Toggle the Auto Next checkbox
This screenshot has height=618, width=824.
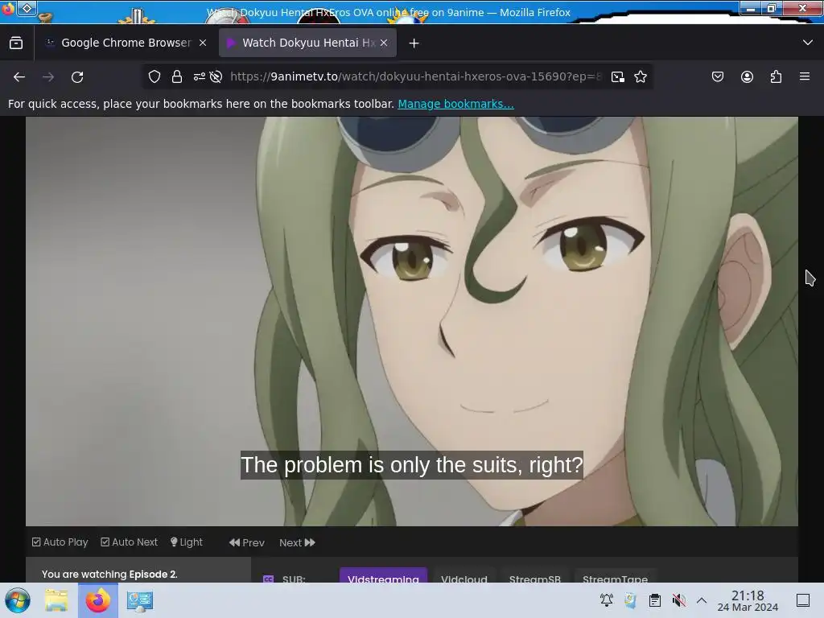[x=130, y=542]
